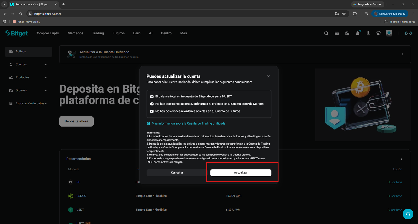Click the install app icon in address bar
This screenshot has height=224, width=418.
coord(337,14)
